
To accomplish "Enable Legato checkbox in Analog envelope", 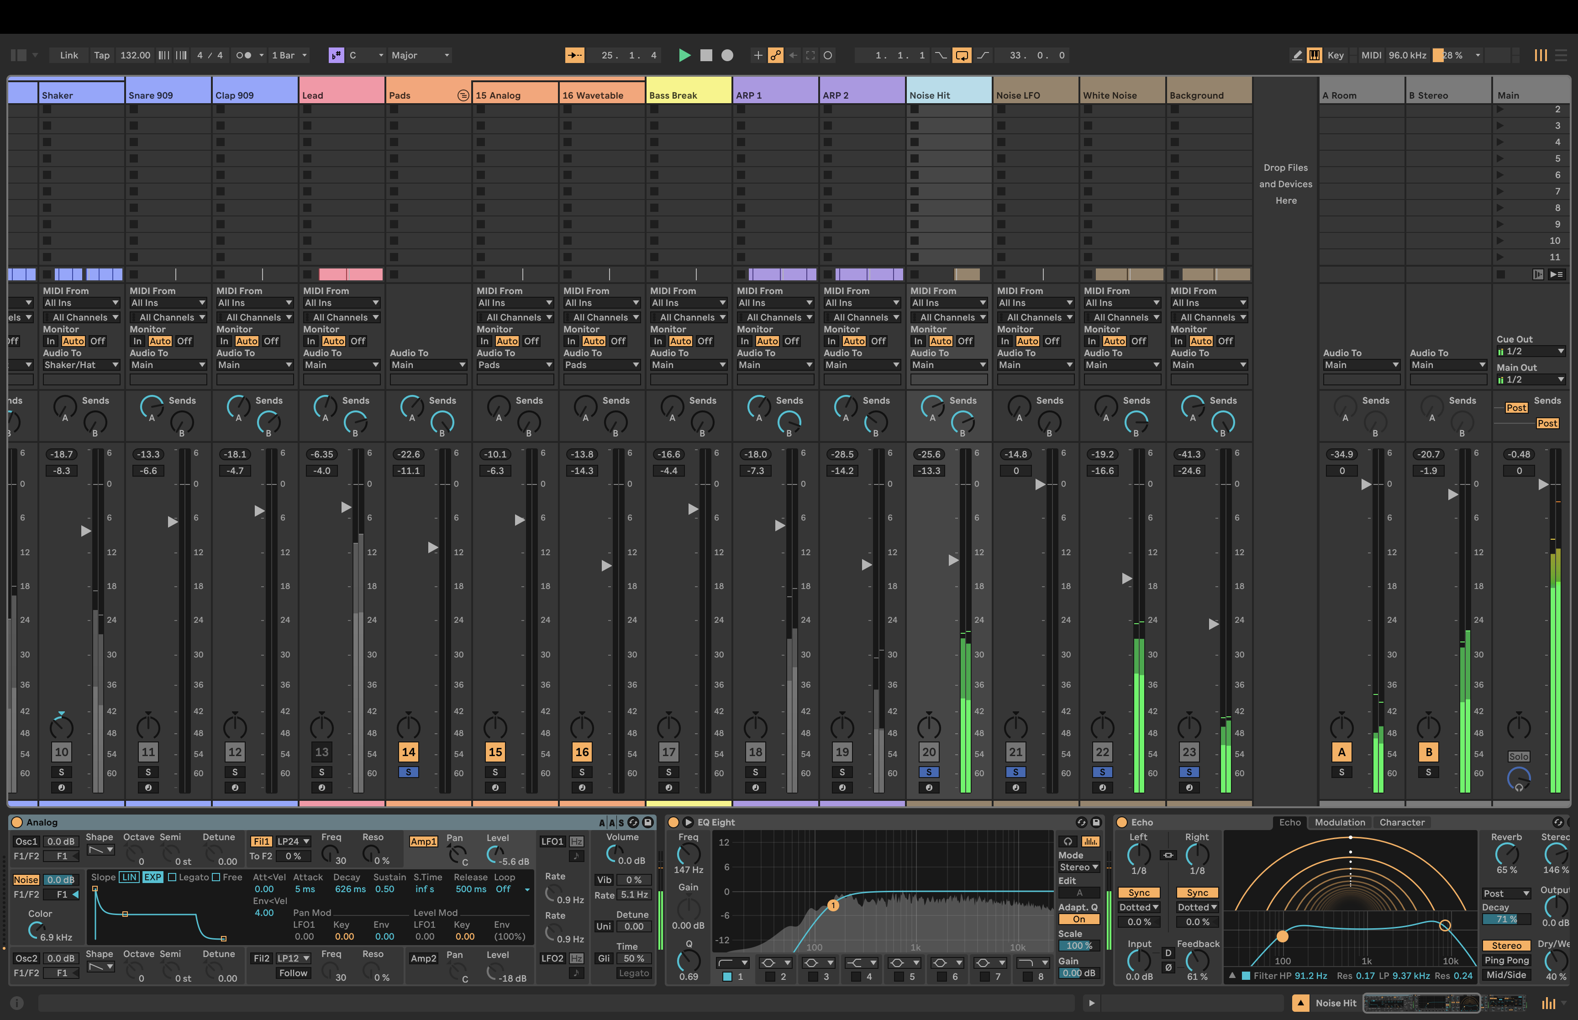I will click(x=172, y=877).
